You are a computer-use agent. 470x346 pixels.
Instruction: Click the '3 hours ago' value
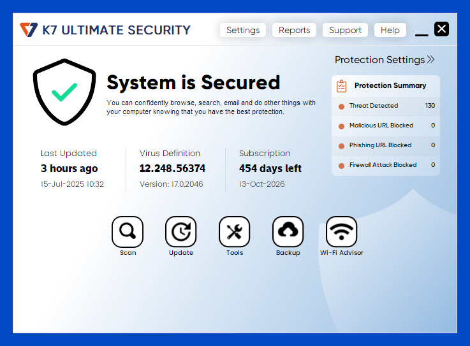70,168
